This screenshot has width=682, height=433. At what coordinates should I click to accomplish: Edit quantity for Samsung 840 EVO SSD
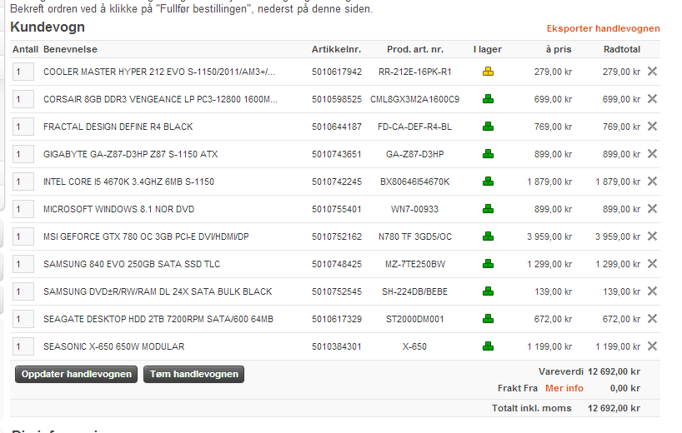[x=23, y=264]
